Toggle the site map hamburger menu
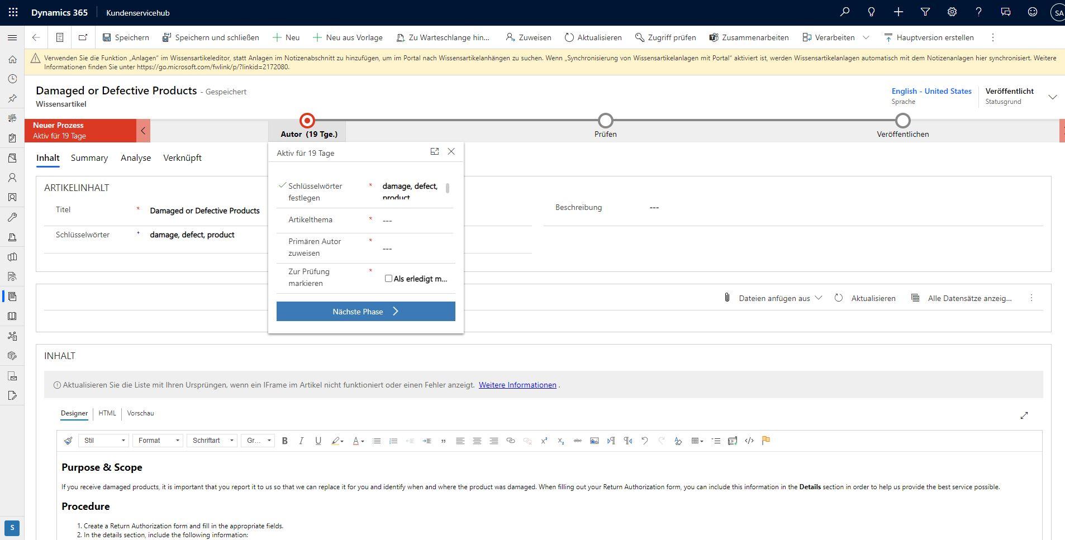This screenshot has width=1065, height=540. 12,37
